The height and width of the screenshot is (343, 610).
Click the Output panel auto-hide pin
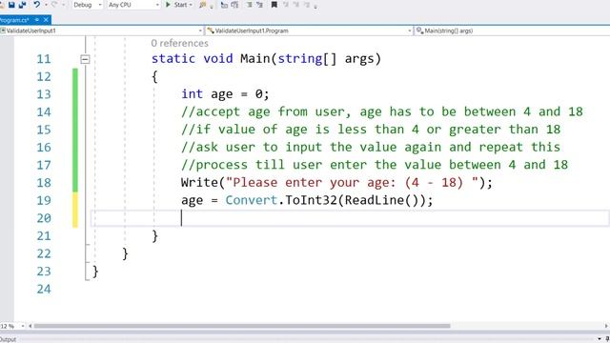[607, 339]
